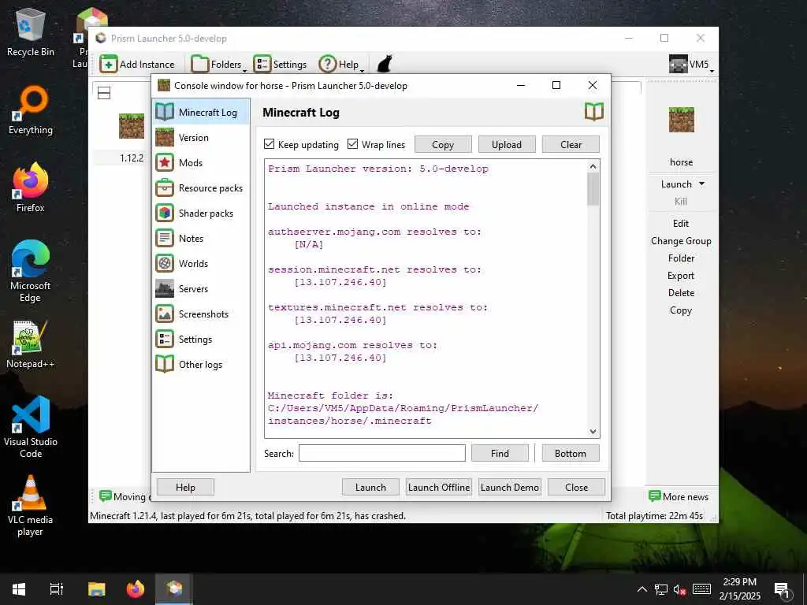Open the Resource packs page
The image size is (807, 605).
pyautogui.click(x=201, y=187)
